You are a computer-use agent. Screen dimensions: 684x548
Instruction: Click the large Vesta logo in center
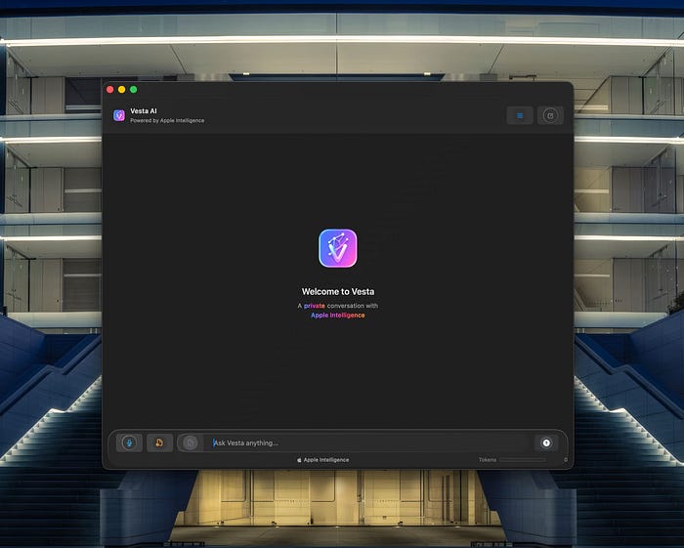pos(338,248)
